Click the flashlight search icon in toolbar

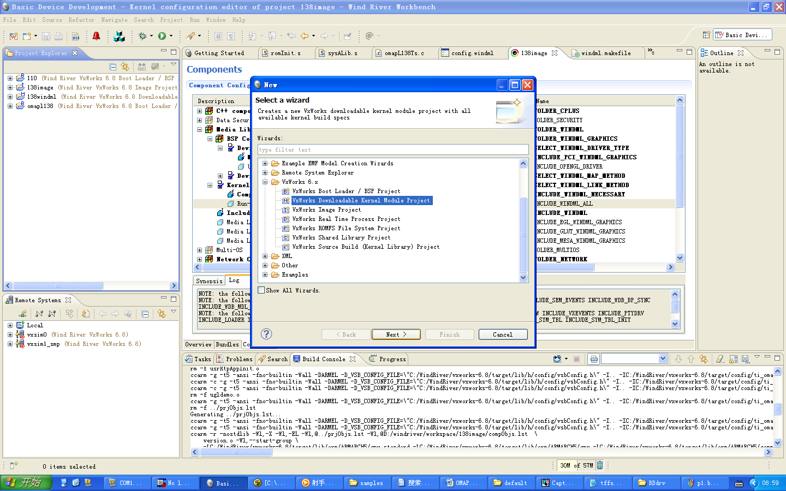click(190, 36)
